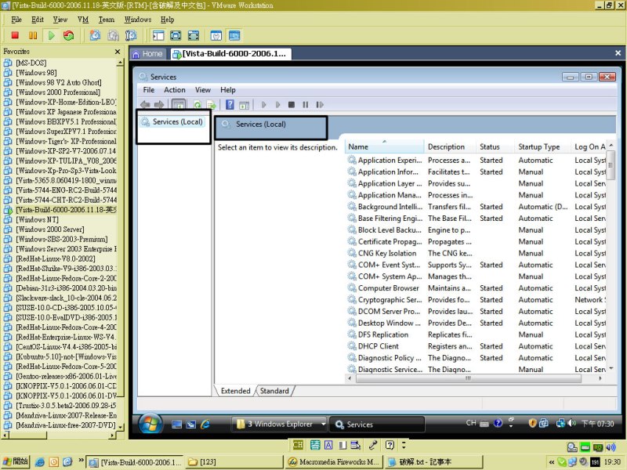Toggle Show/Hide Console Tree icon in Services

pyautogui.click(x=179, y=105)
